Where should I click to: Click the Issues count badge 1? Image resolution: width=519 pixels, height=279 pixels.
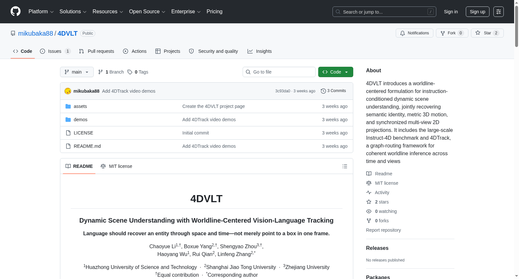67,51
